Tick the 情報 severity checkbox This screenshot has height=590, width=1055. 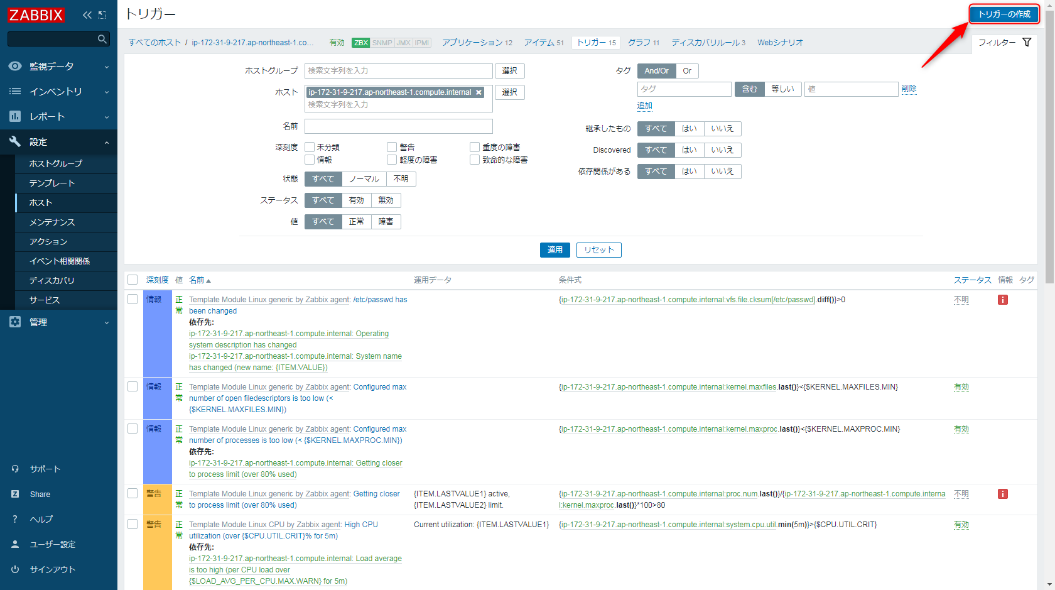[x=310, y=160]
